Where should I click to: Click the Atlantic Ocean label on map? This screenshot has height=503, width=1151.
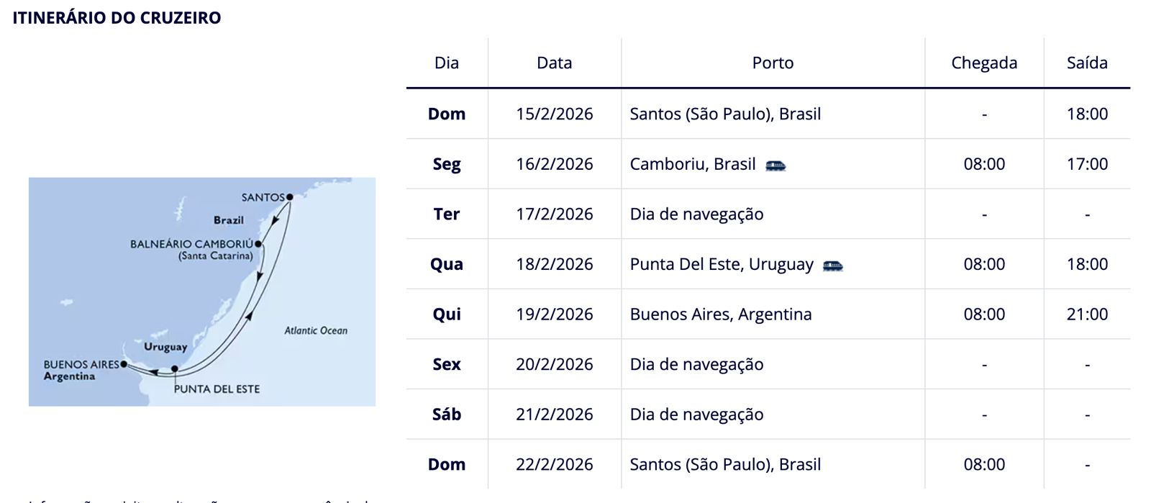(x=316, y=330)
